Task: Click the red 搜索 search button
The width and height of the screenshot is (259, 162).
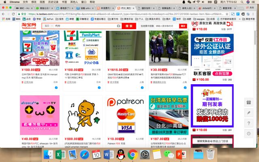Action: (x=129, y=26)
